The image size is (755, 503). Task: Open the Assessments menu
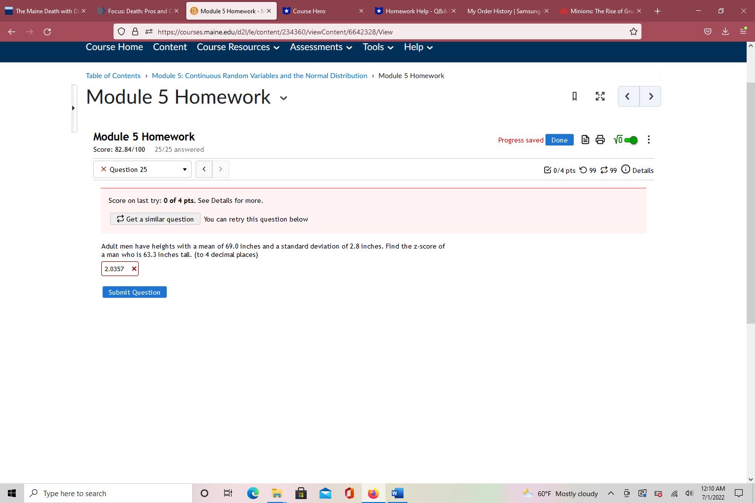320,47
